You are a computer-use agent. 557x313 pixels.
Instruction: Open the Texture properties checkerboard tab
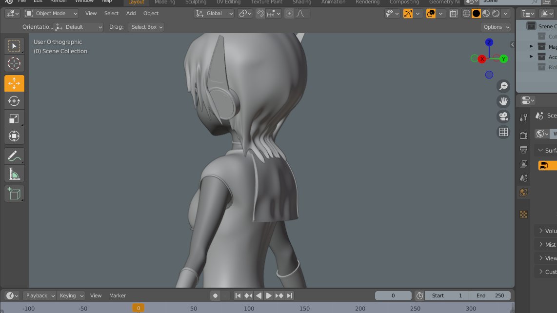[x=524, y=214]
